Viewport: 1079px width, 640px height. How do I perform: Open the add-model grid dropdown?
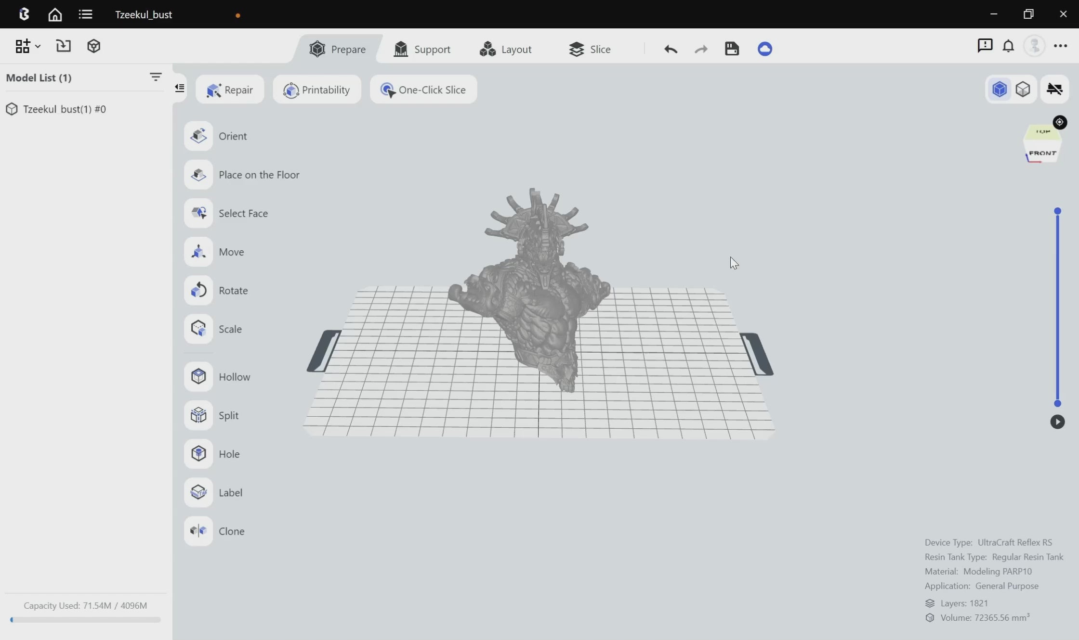[27, 46]
